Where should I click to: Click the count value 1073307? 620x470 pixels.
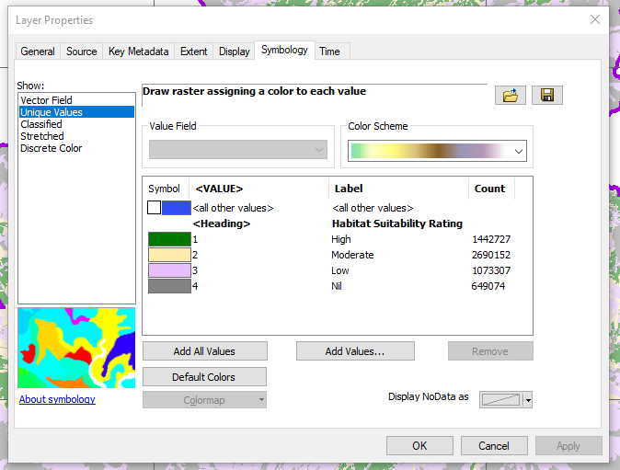[x=491, y=270]
